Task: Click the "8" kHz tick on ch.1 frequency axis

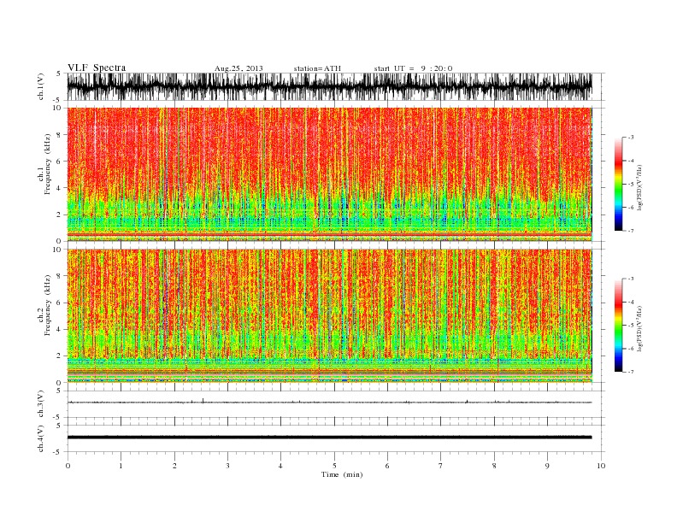Action: (59, 135)
